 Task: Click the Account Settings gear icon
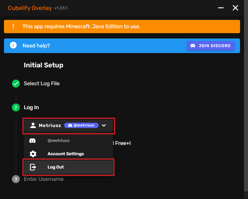(x=33, y=154)
